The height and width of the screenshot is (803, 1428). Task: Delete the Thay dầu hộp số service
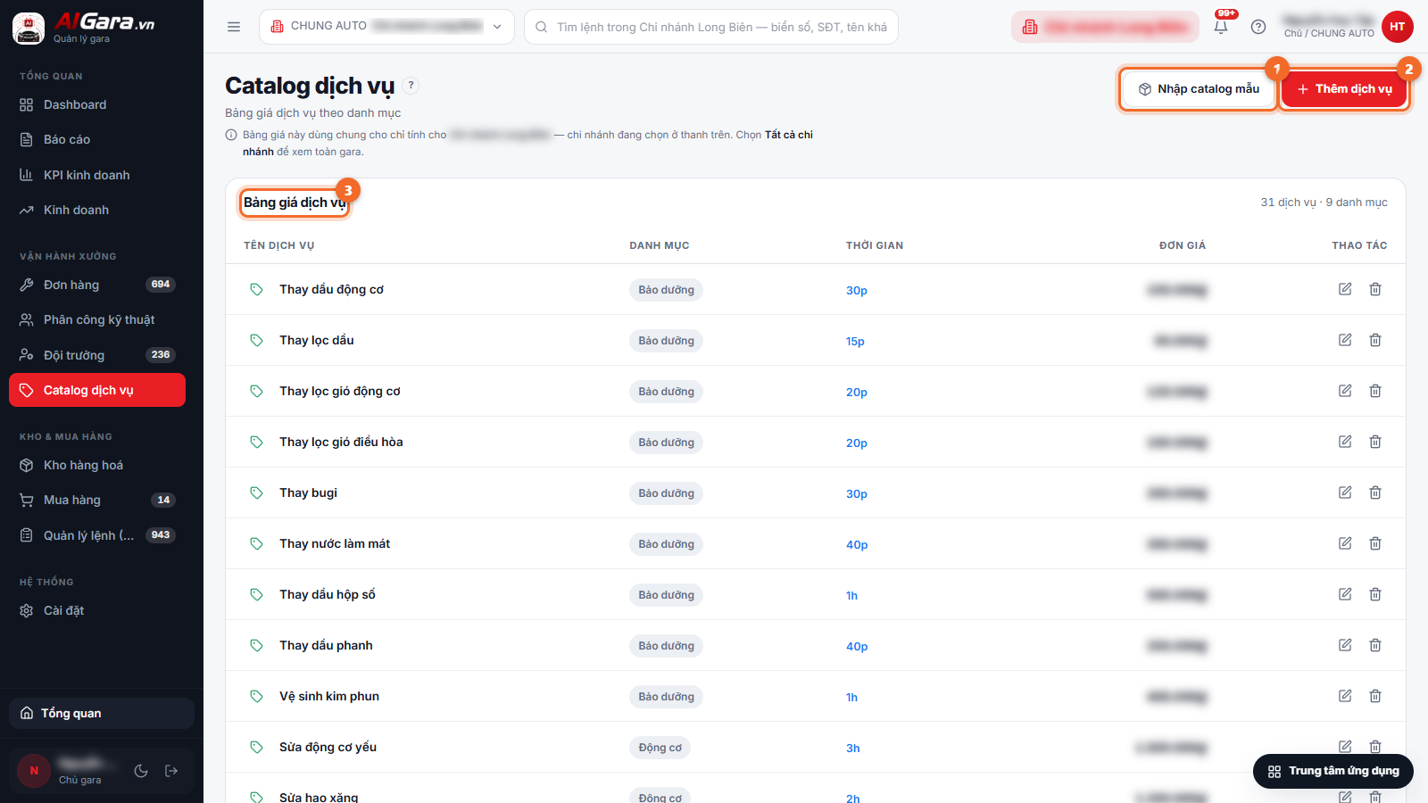click(1375, 594)
